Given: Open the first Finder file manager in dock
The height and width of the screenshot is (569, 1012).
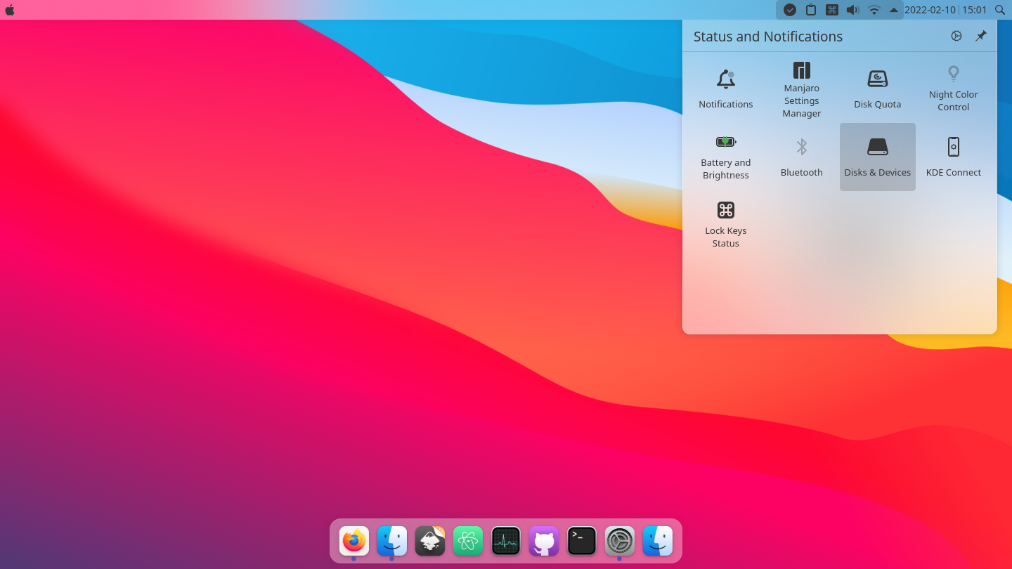Looking at the screenshot, I should 392,541.
